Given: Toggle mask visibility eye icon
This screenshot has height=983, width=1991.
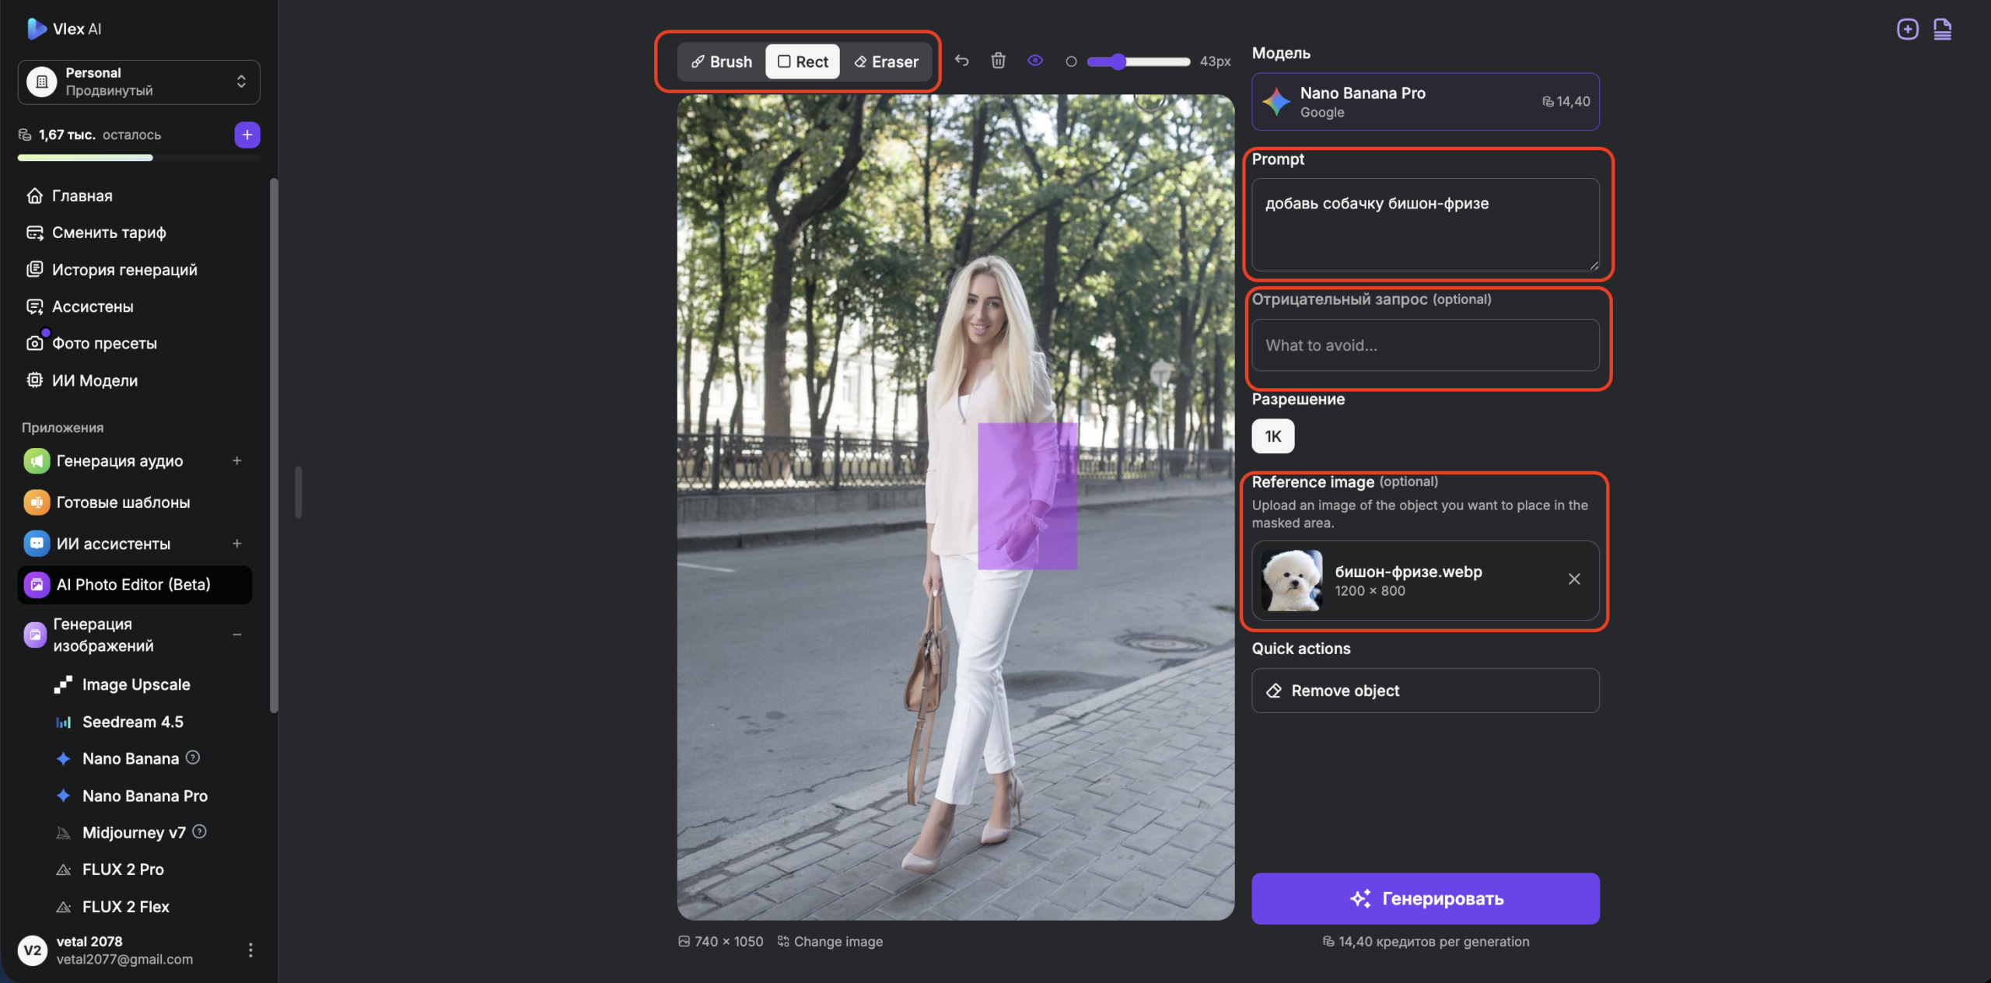Looking at the screenshot, I should tap(1034, 61).
